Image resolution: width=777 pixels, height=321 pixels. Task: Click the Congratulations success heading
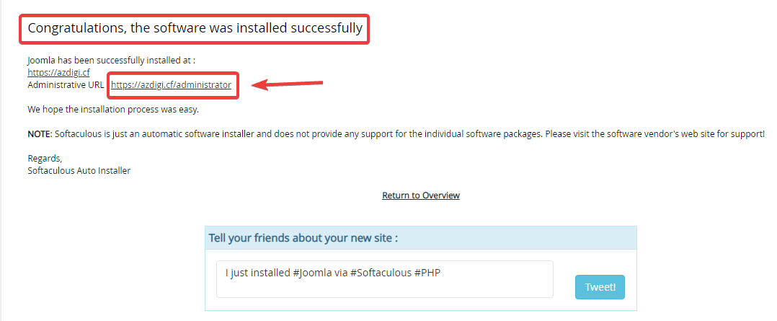click(x=195, y=30)
